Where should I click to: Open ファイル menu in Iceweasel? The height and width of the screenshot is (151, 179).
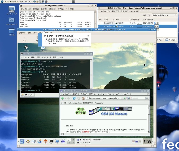[66, 94]
